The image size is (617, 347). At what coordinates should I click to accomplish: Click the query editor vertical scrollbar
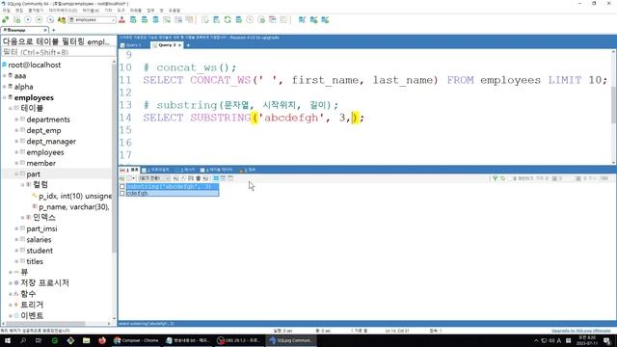click(614, 106)
